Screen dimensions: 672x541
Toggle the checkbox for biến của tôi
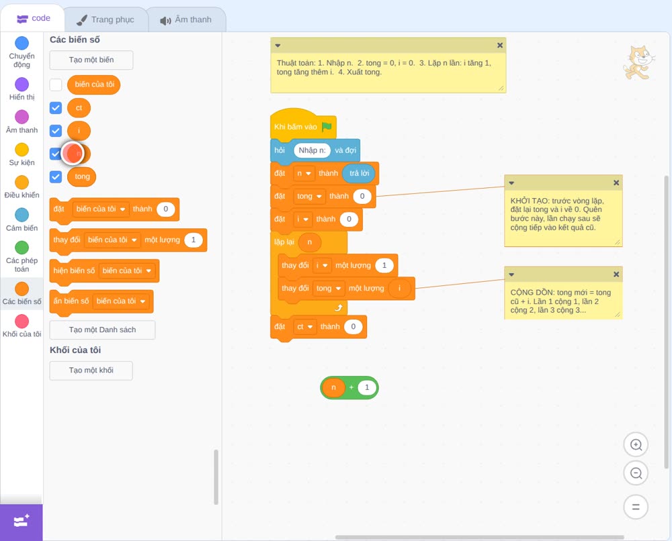(x=56, y=85)
